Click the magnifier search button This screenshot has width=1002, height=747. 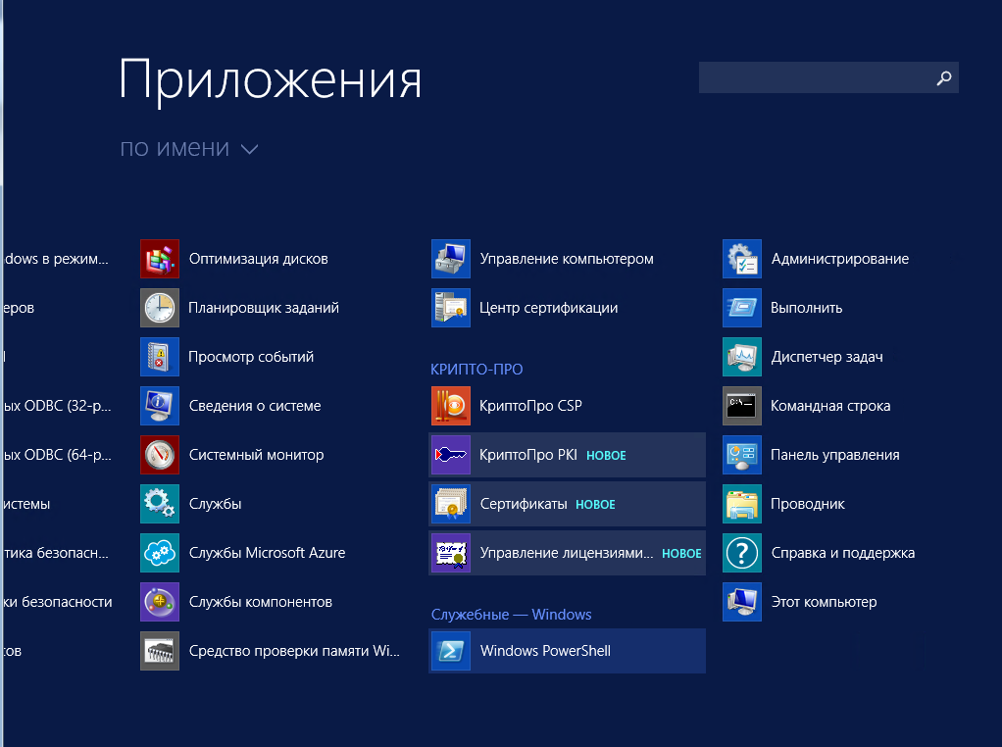[x=944, y=78]
